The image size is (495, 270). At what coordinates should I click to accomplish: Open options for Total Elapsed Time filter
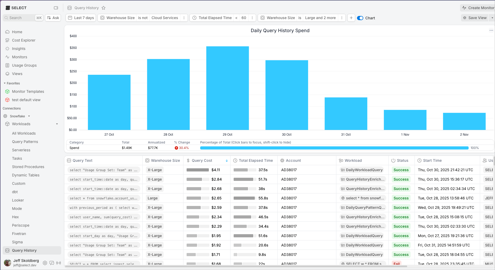pyautogui.click(x=252, y=18)
